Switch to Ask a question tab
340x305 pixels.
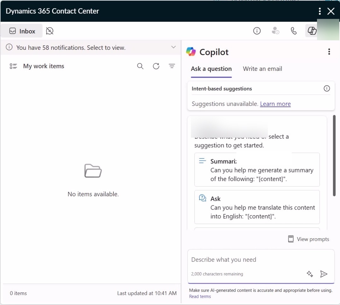click(x=211, y=69)
